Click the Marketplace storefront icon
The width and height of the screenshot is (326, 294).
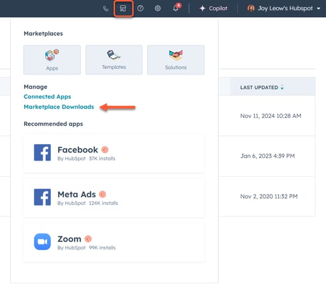pos(123,8)
